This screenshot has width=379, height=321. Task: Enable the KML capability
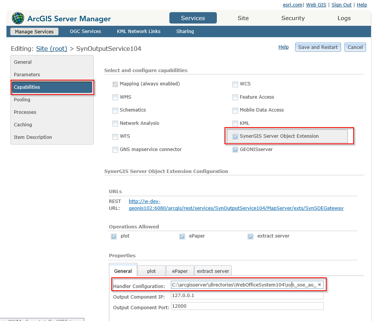click(x=235, y=123)
